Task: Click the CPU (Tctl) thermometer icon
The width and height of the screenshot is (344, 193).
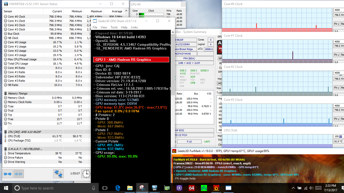Action: tap(6, 136)
